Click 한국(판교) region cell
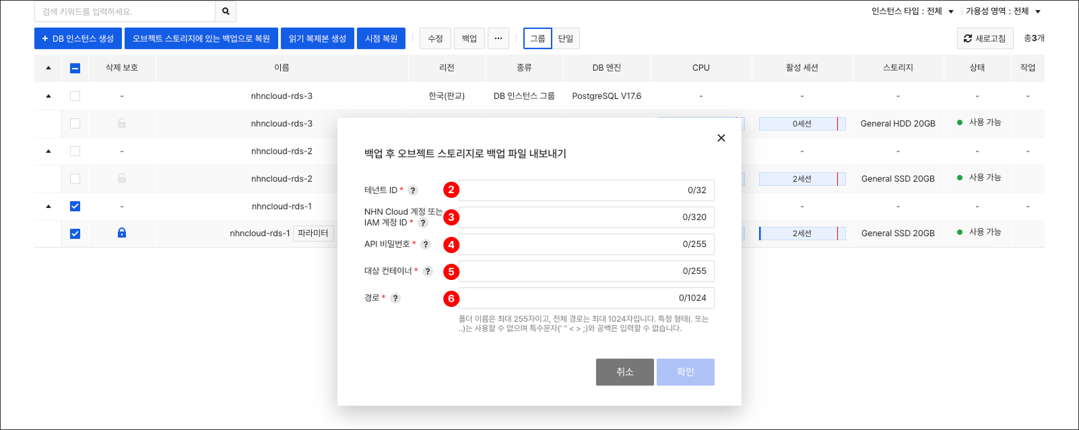This screenshot has width=1079, height=430. [447, 96]
